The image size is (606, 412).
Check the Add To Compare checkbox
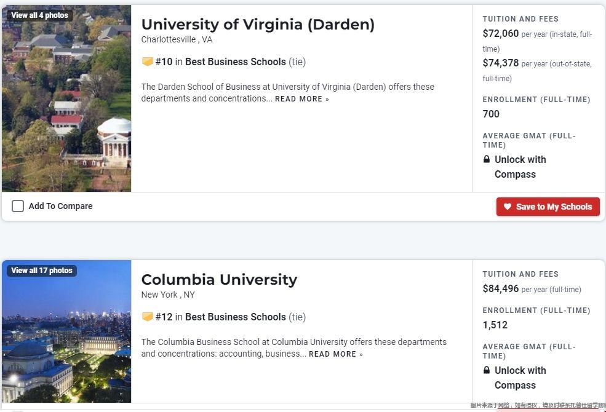click(x=18, y=206)
